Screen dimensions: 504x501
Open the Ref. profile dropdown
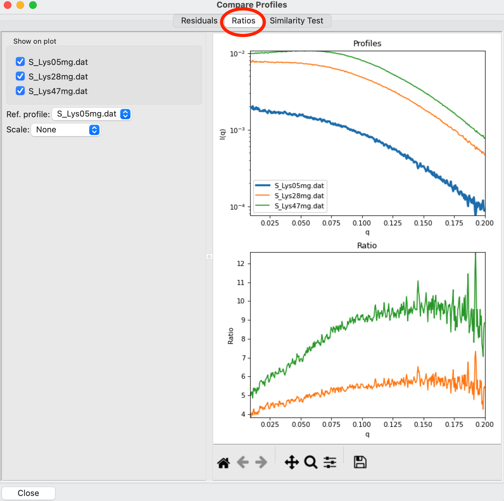coord(92,114)
